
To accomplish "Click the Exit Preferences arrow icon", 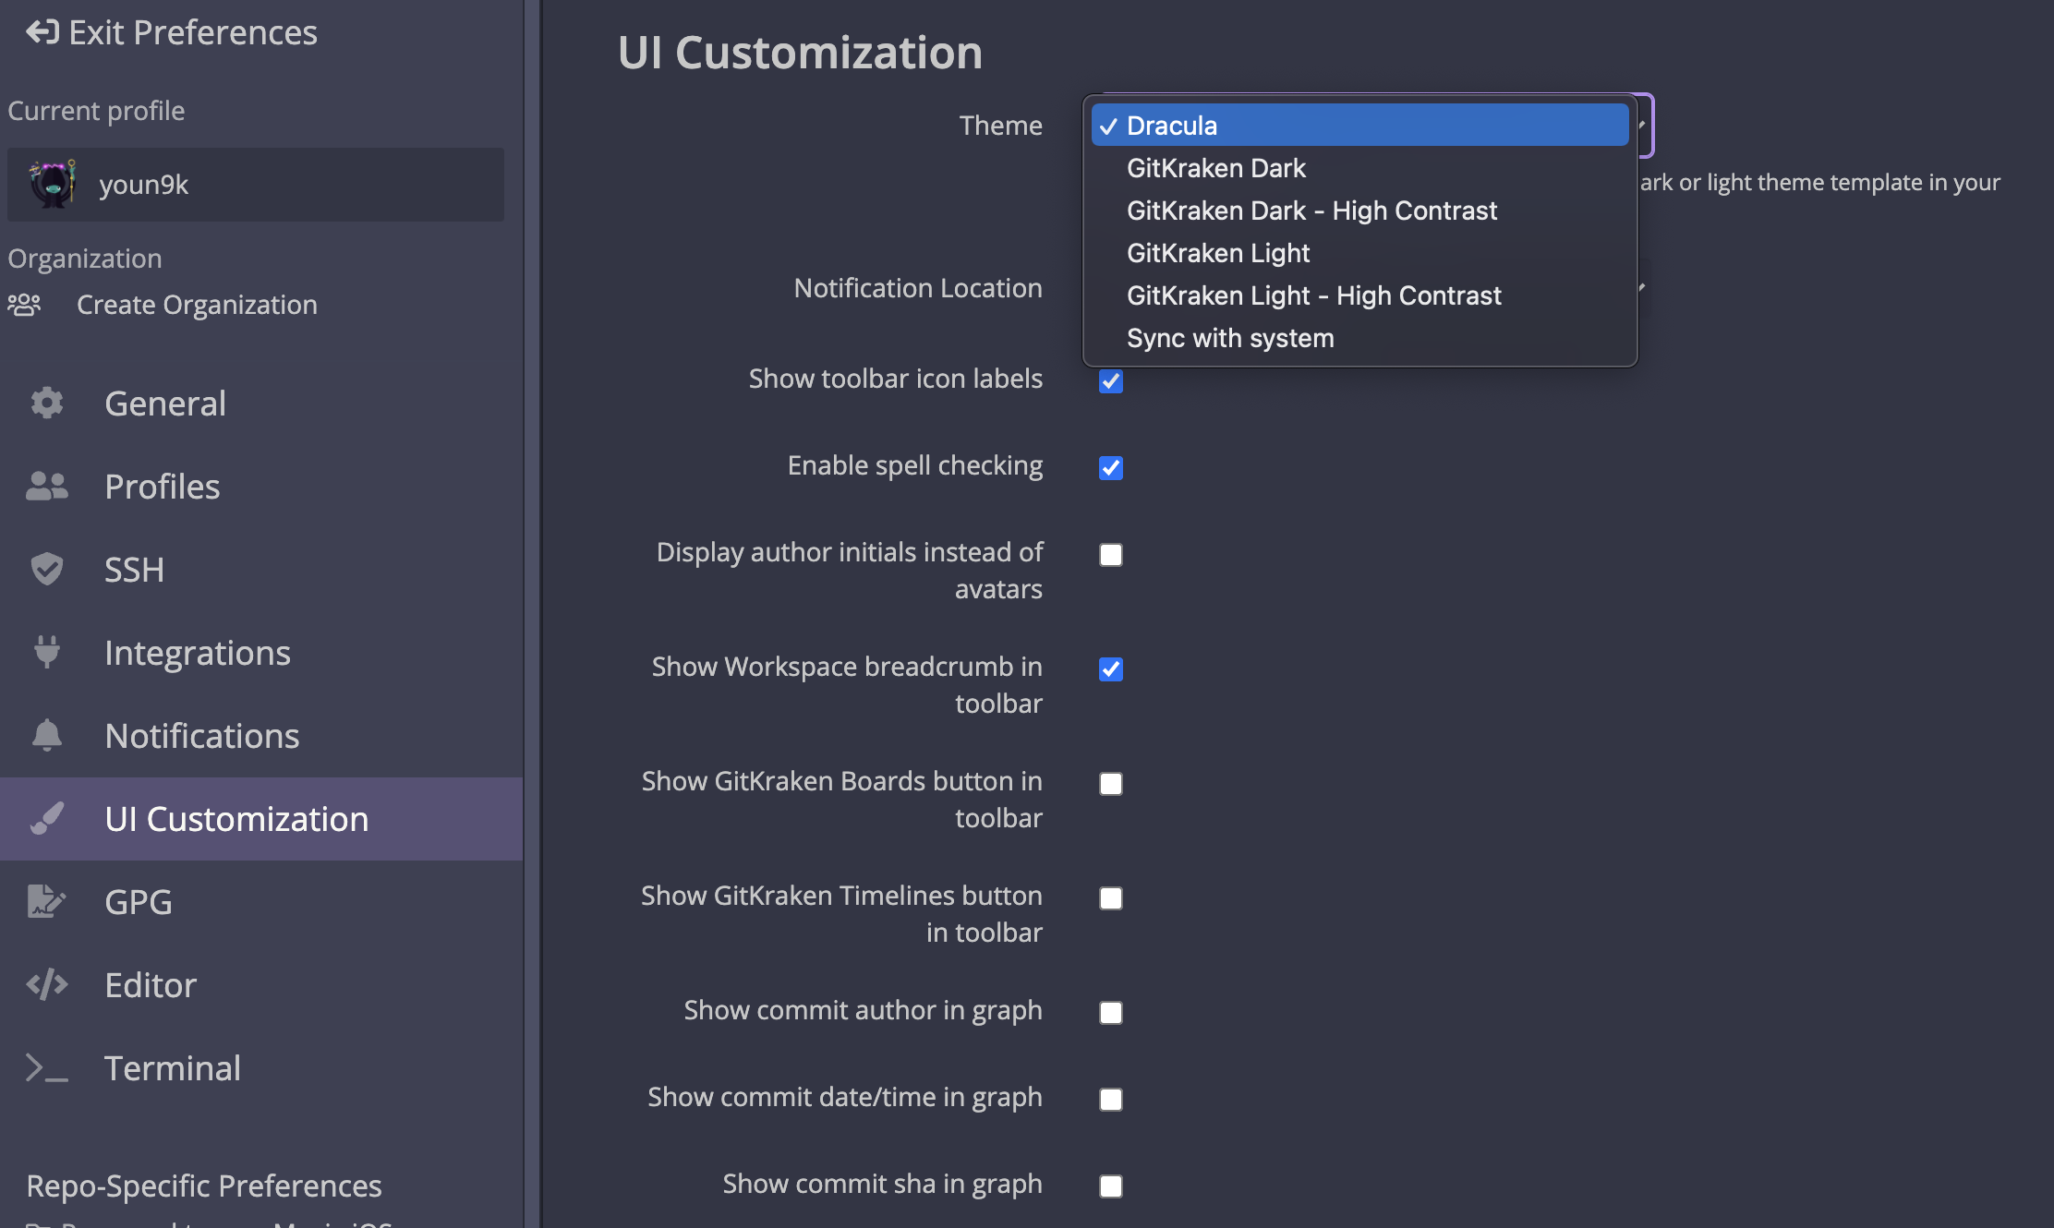I will (42, 32).
